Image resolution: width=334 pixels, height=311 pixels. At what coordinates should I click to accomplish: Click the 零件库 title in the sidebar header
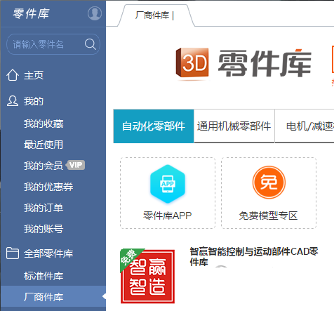(x=31, y=13)
